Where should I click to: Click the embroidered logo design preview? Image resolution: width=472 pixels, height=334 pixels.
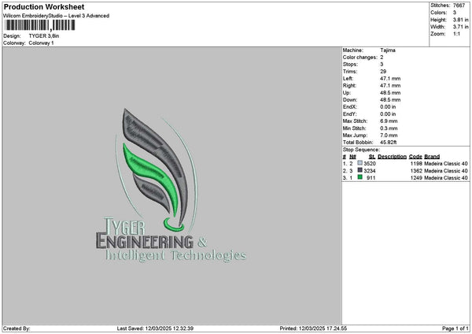tap(171, 184)
